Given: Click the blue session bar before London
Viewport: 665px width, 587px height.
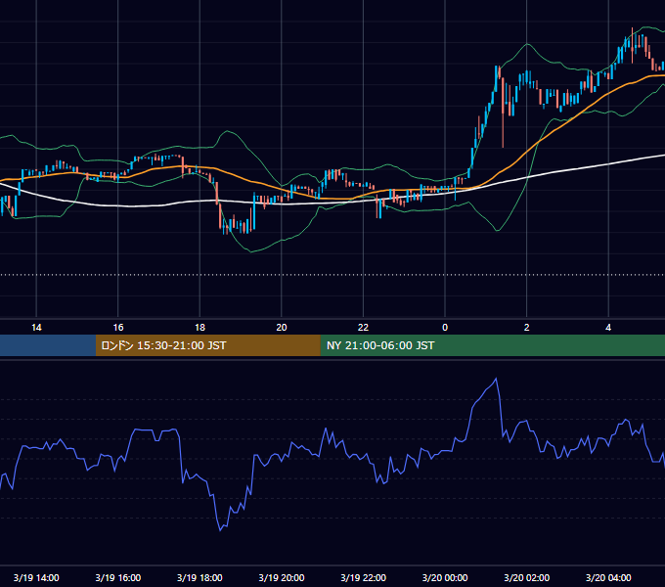Looking at the screenshot, I should pos(48,345).
